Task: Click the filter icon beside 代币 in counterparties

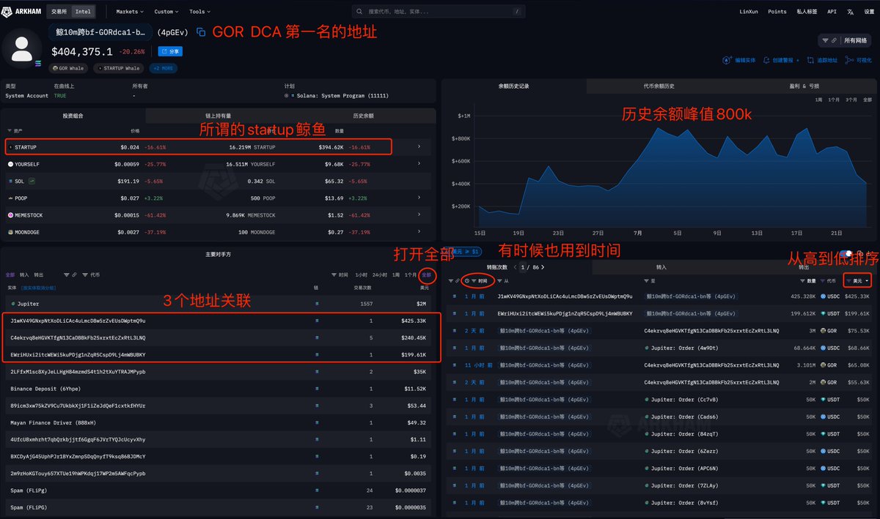Action: [85, 275]
